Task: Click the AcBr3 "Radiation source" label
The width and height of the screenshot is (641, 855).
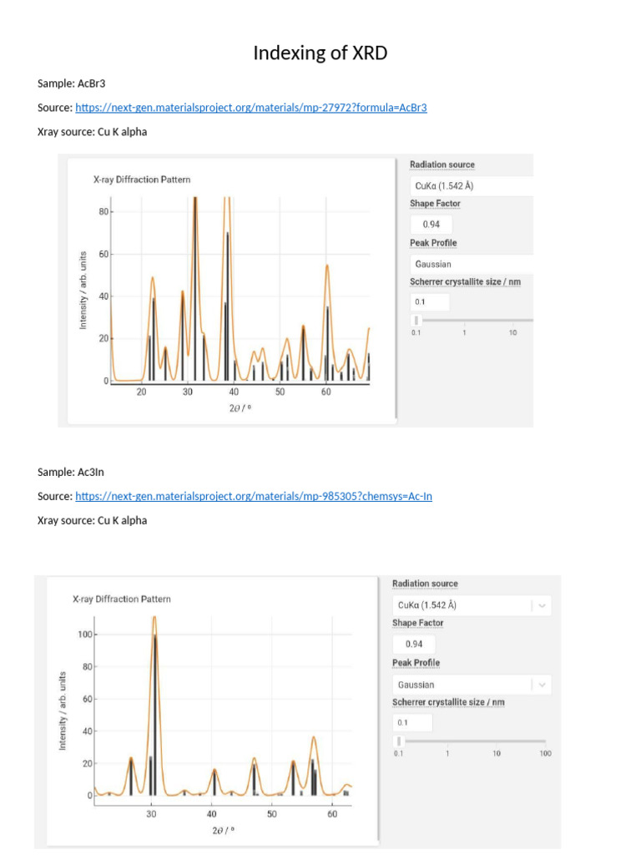Action: click(x=442, y=165)
